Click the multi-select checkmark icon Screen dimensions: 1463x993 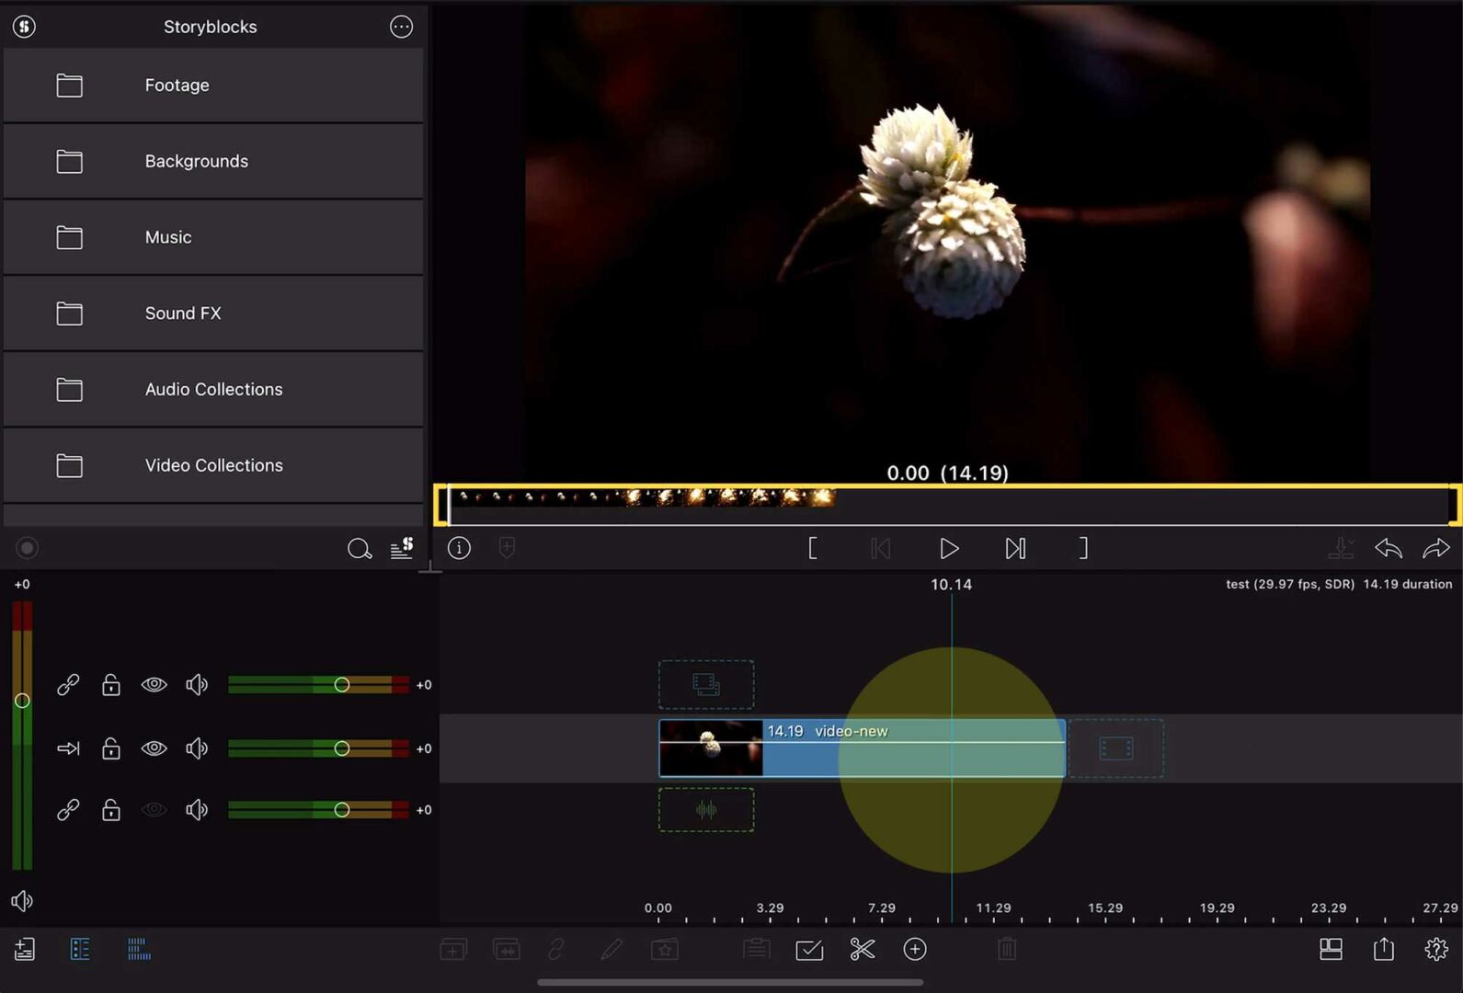click(x=809, y=950)
